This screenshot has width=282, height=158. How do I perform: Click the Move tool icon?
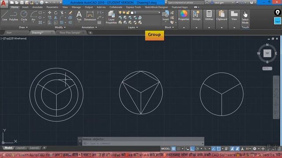[x=49, y=13]
